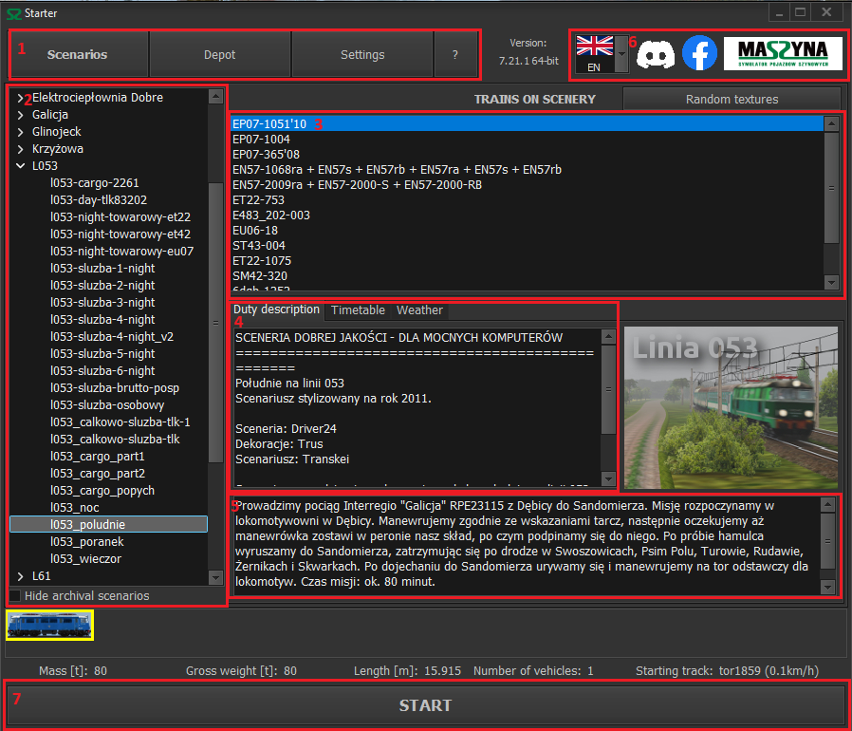Image resolution: width=852 pixels, height=731 pixels.
Task: Expand the L61 scenario folder
Action: coord(21,575)
